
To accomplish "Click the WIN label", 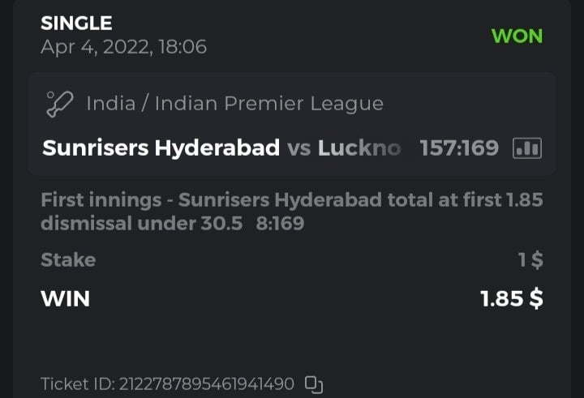I will pos(65,298).
